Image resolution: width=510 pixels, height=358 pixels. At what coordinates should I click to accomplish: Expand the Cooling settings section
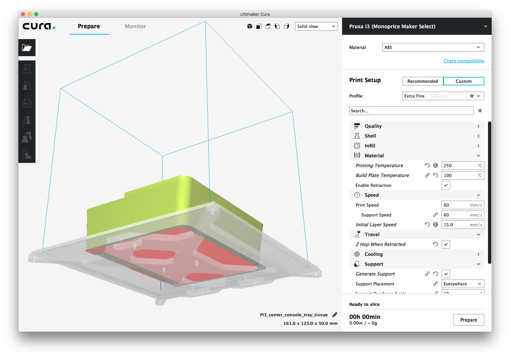tap(417, 254)
